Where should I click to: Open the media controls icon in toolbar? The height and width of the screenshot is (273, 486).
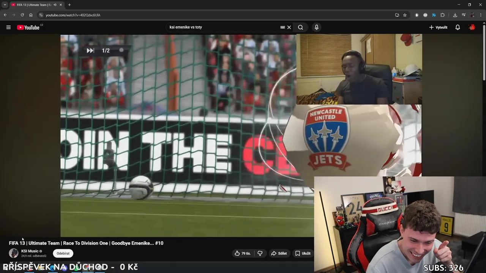[464, 15]
